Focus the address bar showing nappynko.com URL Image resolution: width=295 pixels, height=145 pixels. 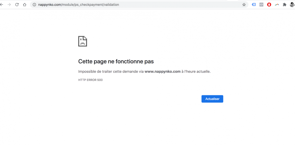(139, 5)
